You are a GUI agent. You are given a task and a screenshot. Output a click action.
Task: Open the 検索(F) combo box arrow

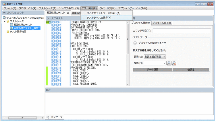tap(164, 63)
